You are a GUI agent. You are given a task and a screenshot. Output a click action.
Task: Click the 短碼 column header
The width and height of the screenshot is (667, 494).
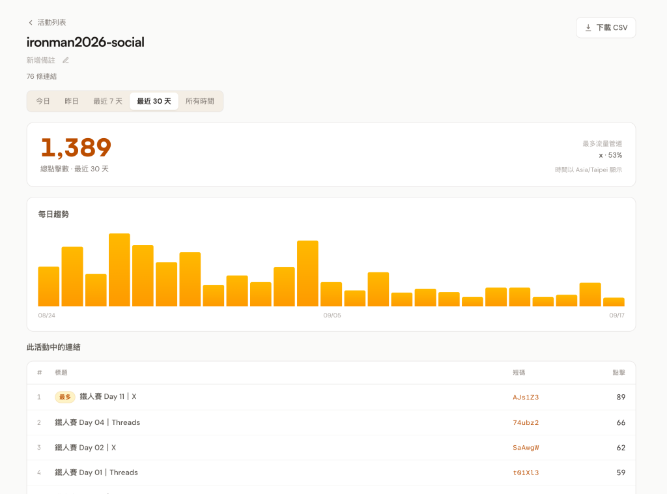(x=519, y=373)
